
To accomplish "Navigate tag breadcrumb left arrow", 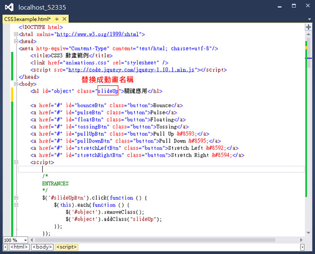I will (x=6, y=247).
